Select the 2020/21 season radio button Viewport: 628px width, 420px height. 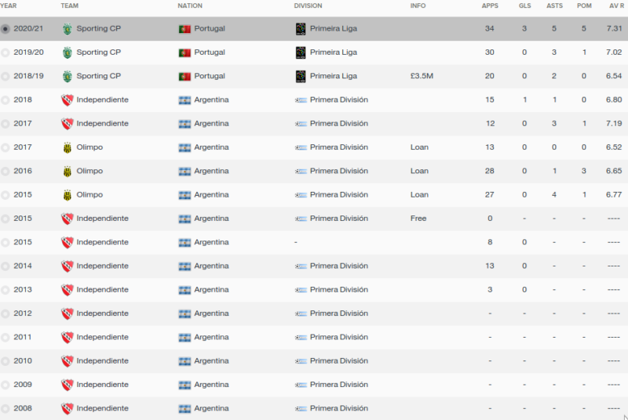pos(5,29)
